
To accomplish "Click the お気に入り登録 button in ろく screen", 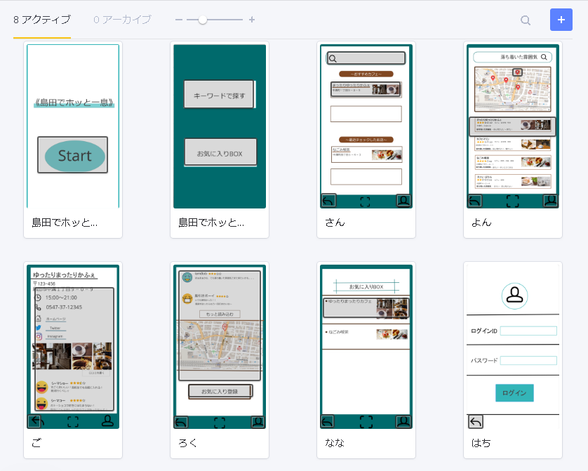I will 220,391.
